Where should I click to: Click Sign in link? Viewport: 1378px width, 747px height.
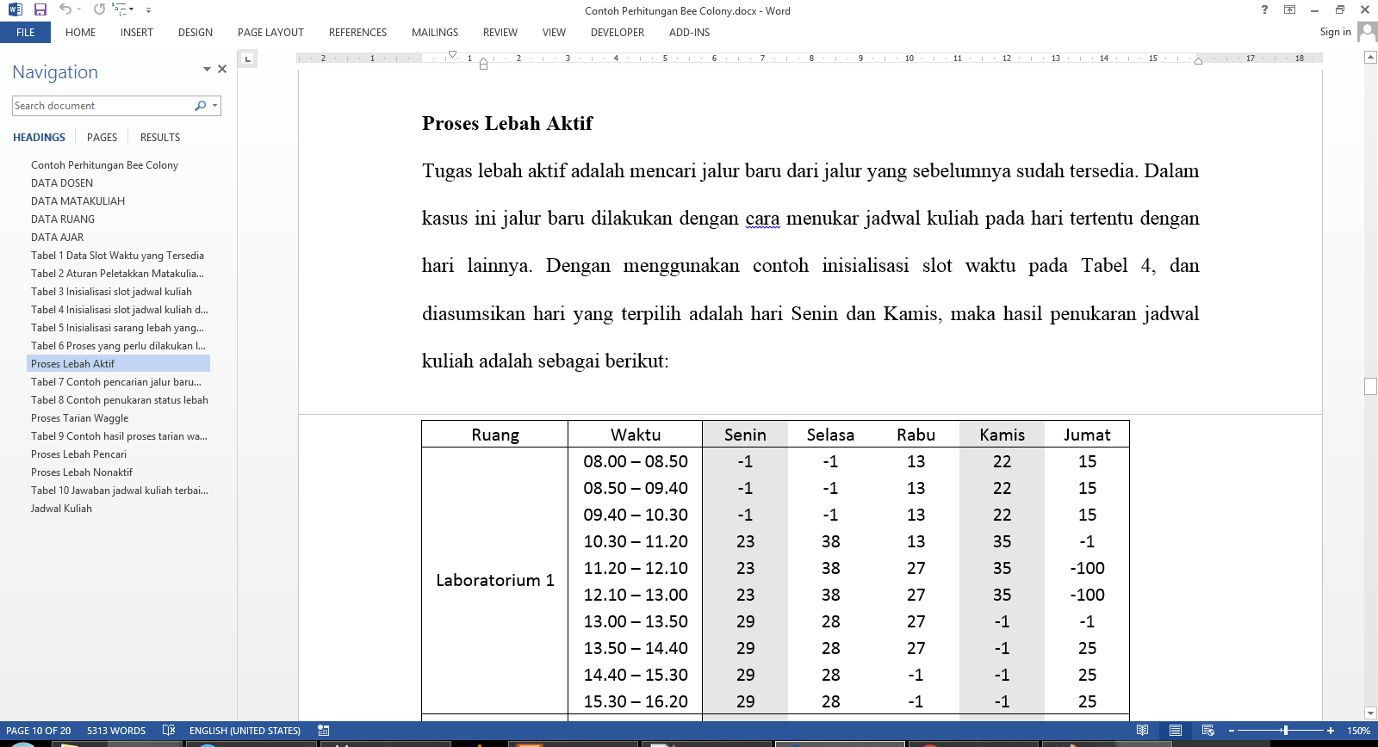point(1335,32)
